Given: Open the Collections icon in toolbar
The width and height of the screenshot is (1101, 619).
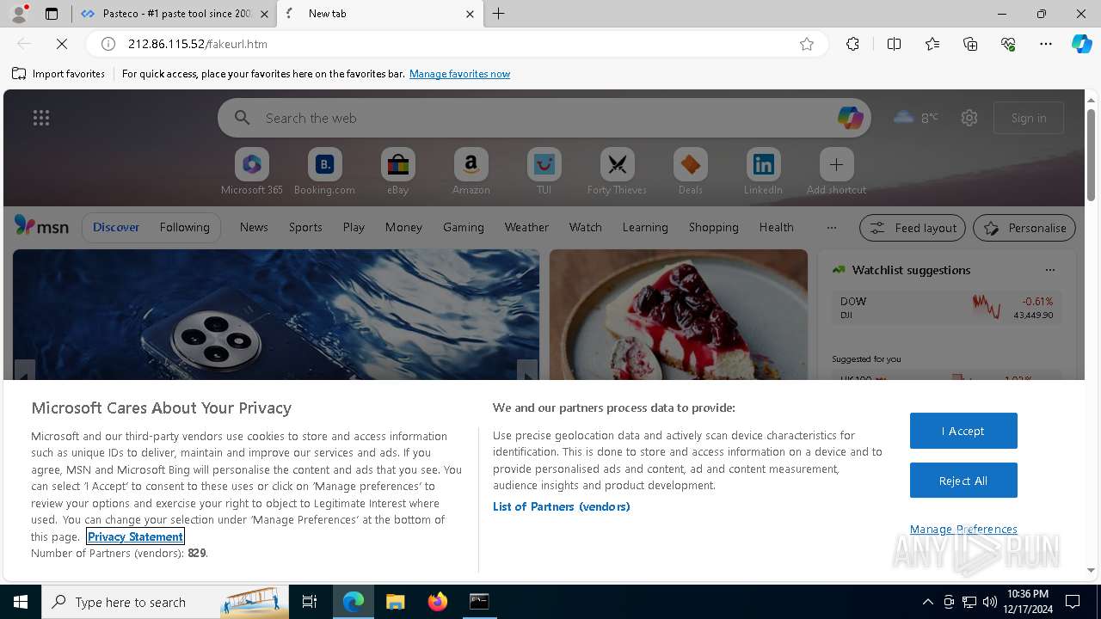Looking at the screenshot, I should click(x=970, y=44).
